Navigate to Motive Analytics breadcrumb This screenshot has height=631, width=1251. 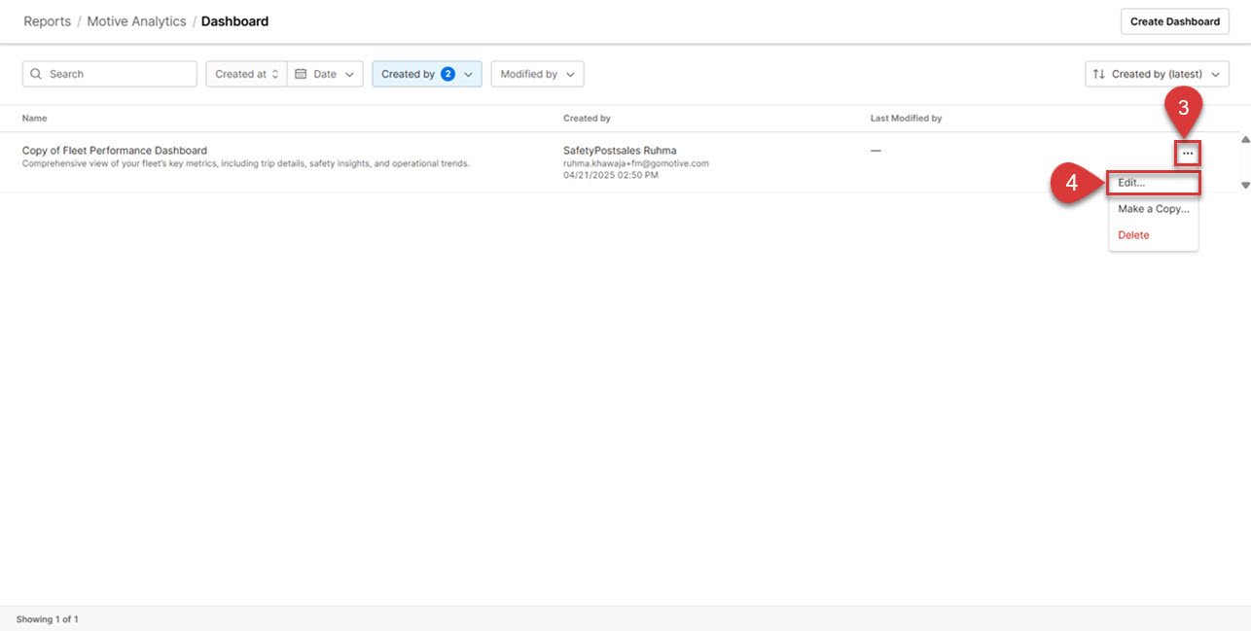(136, 21)
